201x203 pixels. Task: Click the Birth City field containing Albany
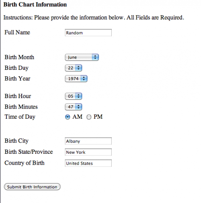point(88,141)
